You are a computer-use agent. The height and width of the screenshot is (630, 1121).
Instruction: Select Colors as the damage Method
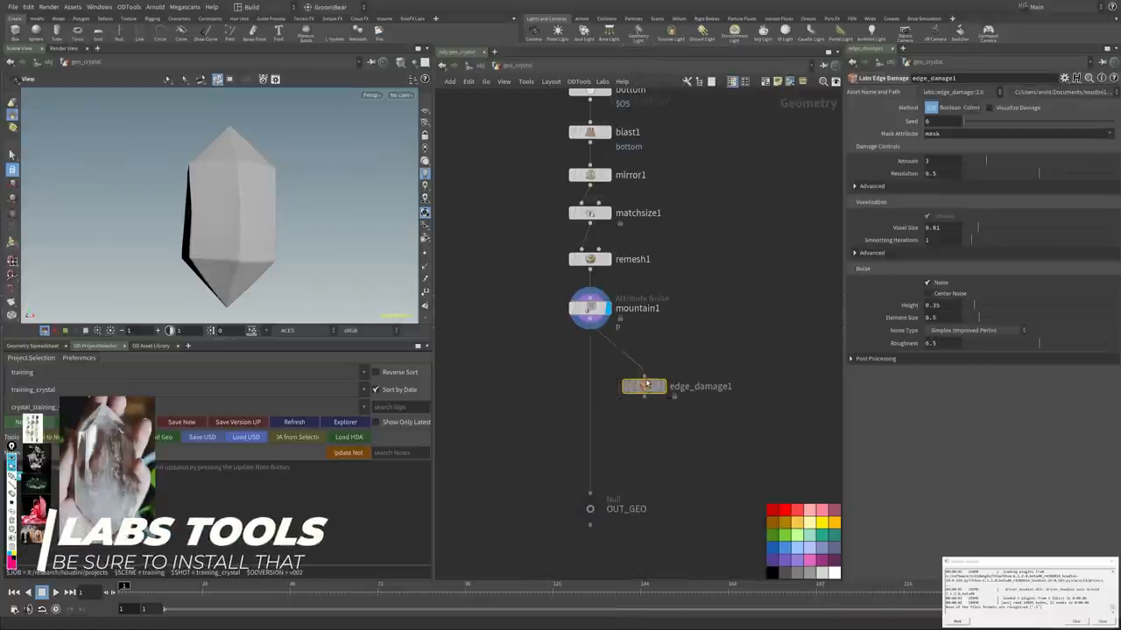[971, 108]
